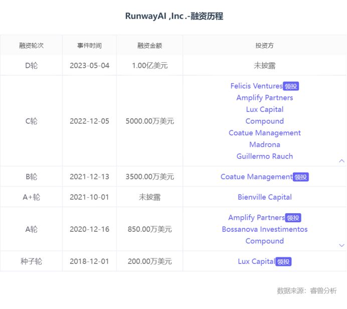Select the amount 200.00万美元
Screen dimensions: 347x309
[x=149, y=261]
